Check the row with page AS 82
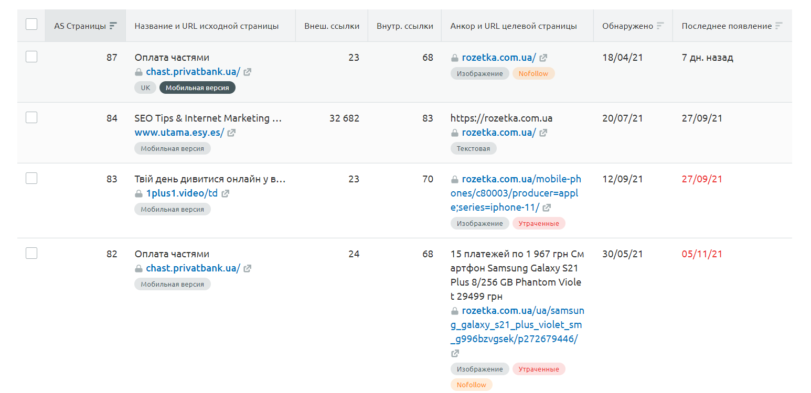Image resolution: width=811 pixels, height=393 pixels. (x=31, y=253)
